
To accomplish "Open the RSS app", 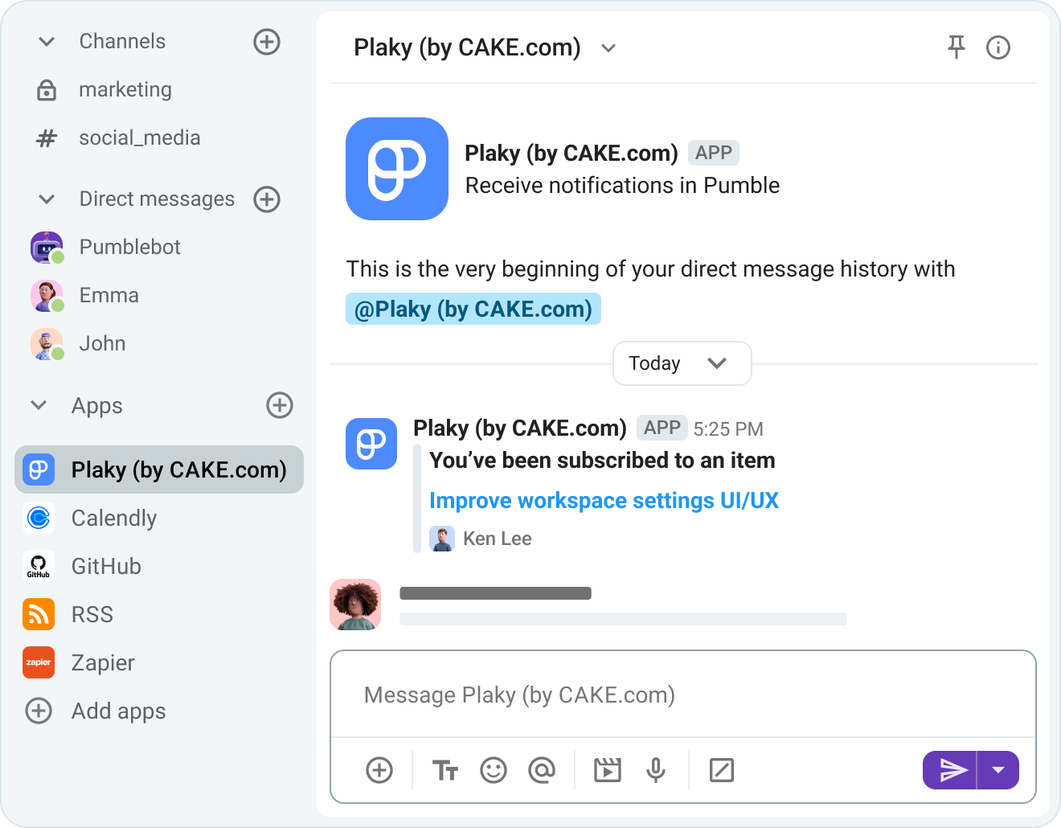I will 92,614.
